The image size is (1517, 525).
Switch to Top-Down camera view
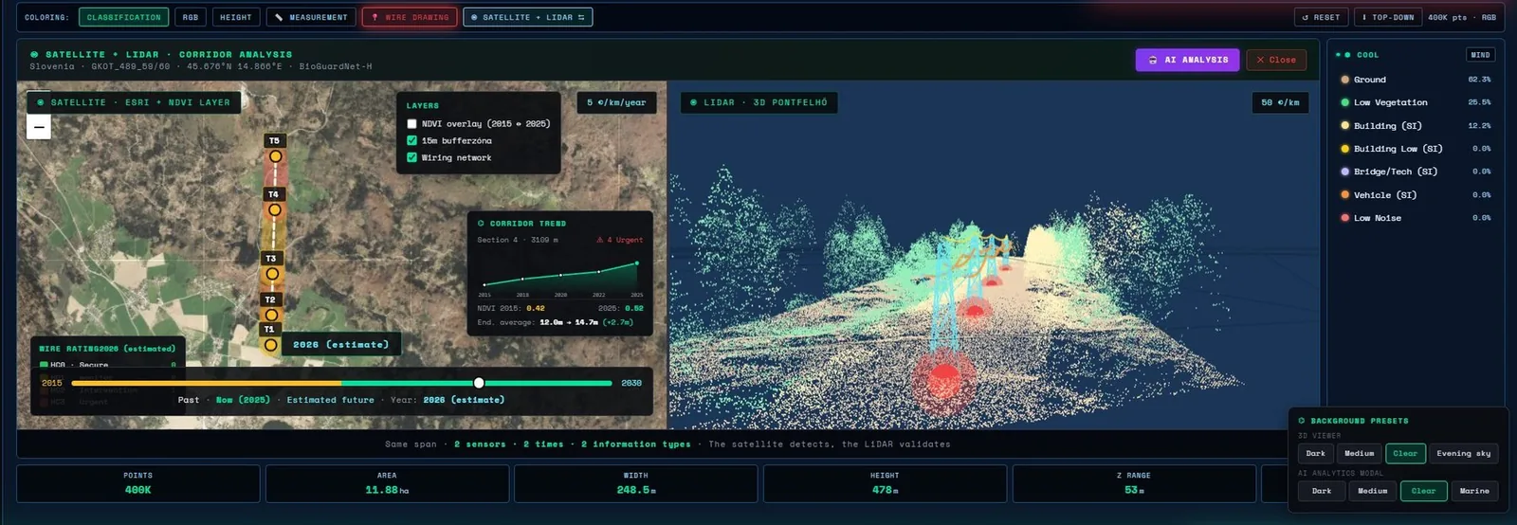point(1387,17)
